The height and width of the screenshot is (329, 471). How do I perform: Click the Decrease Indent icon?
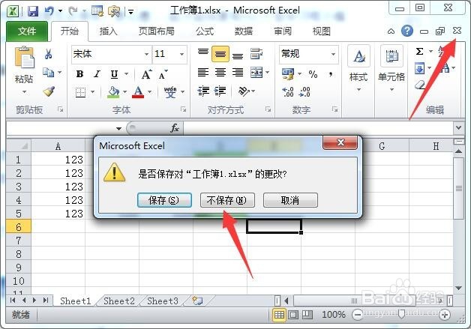(203, 91)
